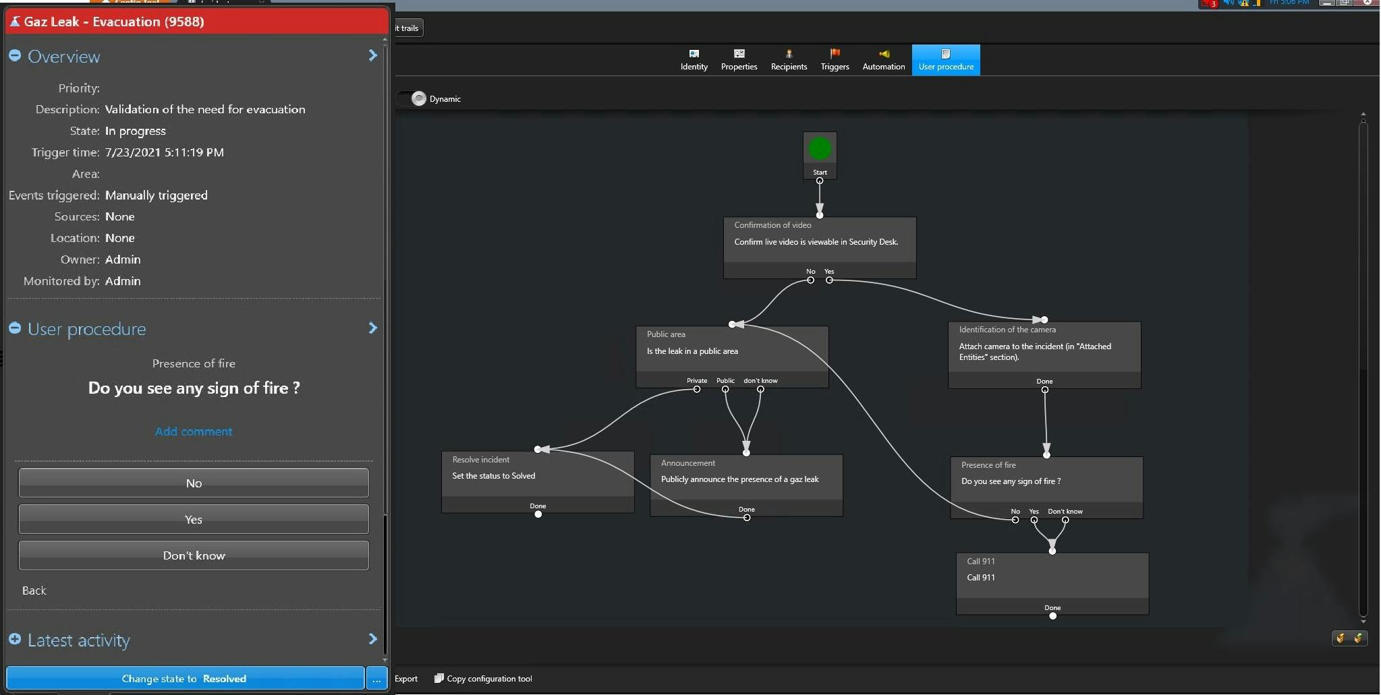Image resolution: width=1381 pixels, height=695 pixels.
Task: Click the Triggers flag icon
Action: [835, 55]
